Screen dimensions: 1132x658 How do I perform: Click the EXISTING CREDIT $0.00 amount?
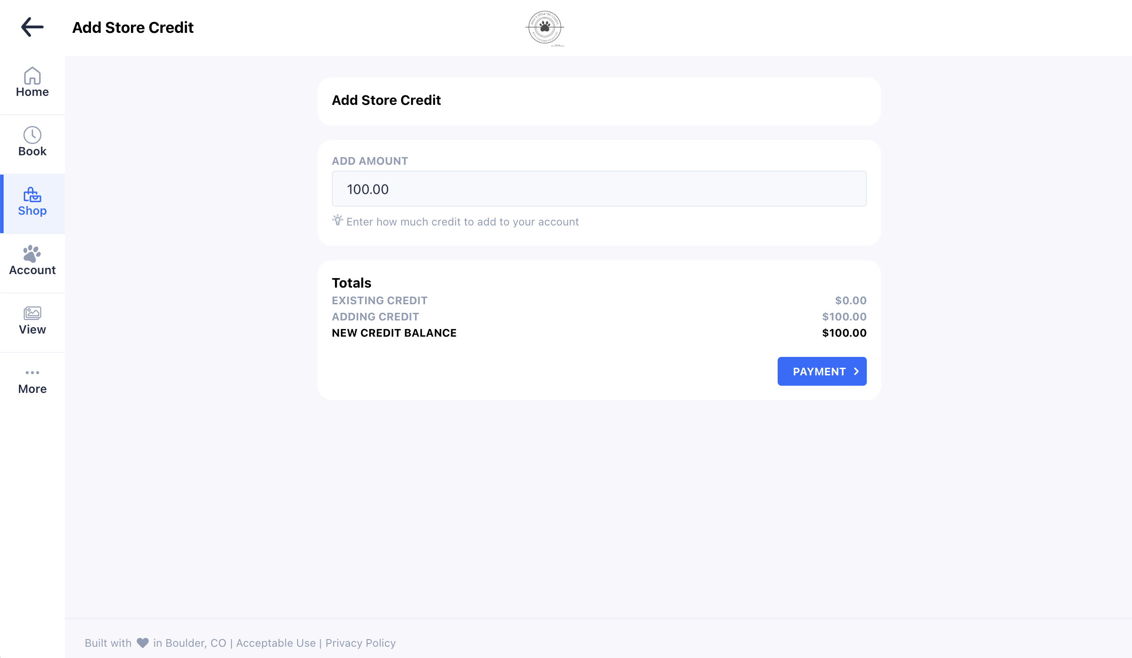[851, 301]
